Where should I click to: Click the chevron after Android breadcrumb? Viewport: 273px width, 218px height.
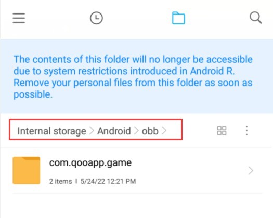tap(136, 131)
